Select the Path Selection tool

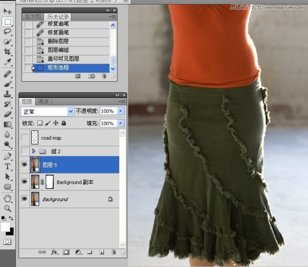[x=8, y=177]
